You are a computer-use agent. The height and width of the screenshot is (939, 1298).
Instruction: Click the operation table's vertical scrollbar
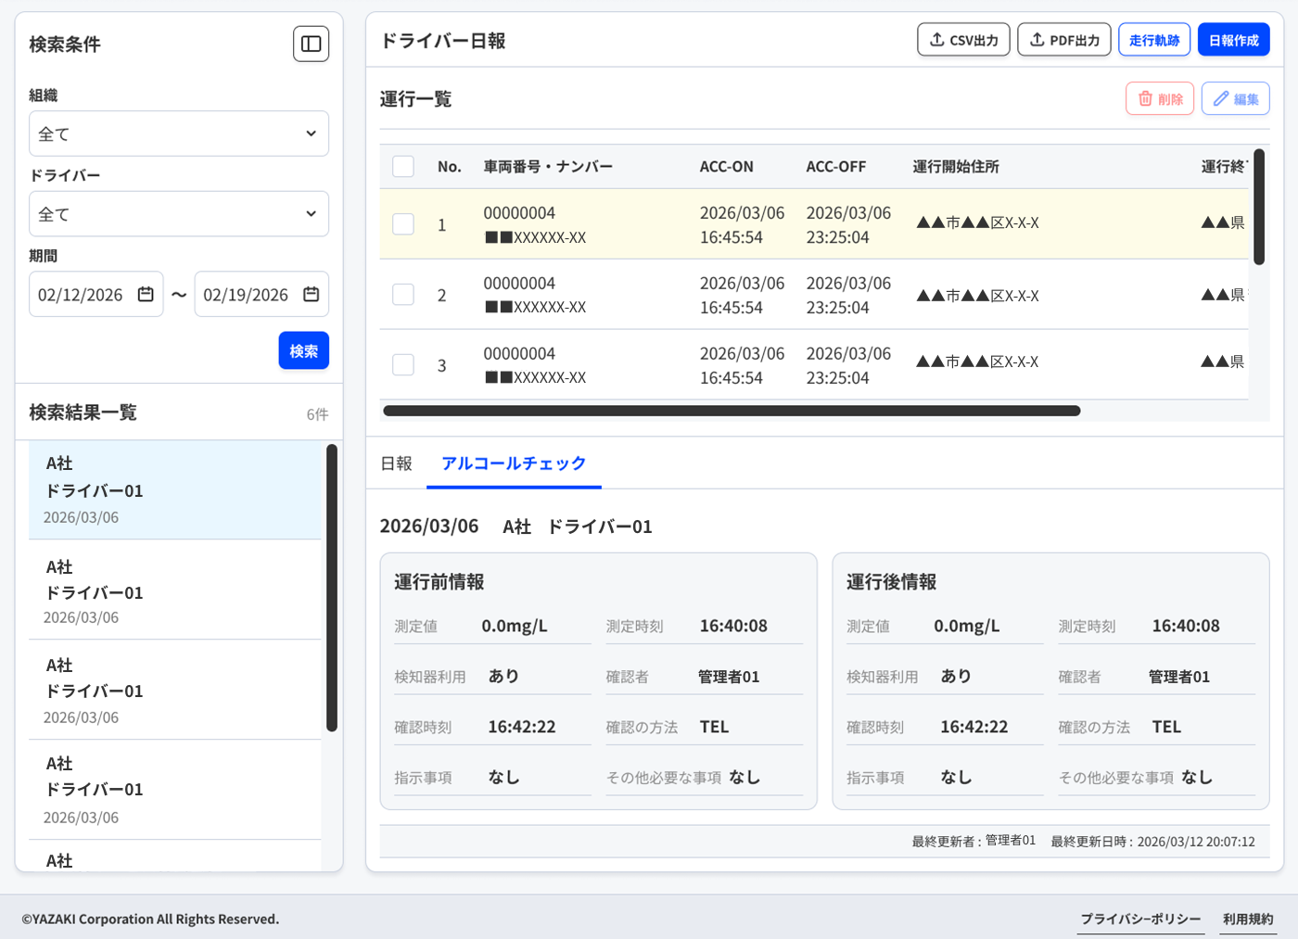[x=1259, y=207]
